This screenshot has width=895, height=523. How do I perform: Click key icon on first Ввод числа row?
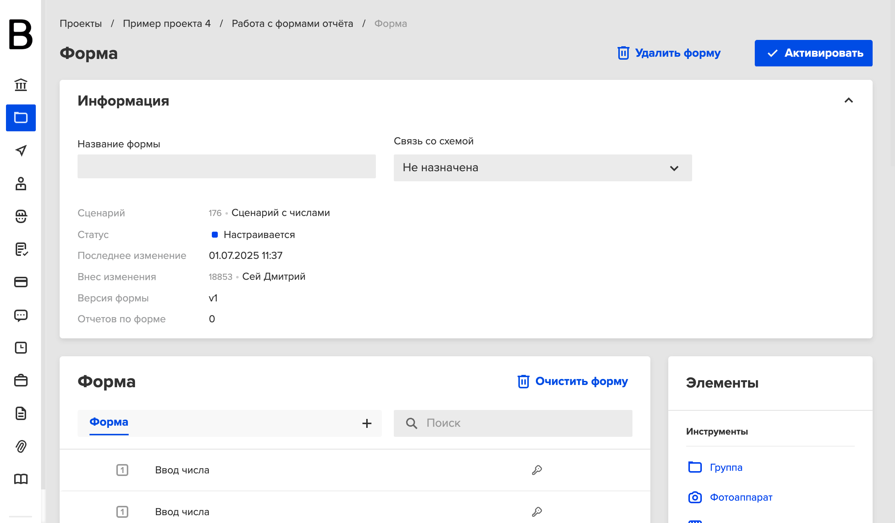537,470
